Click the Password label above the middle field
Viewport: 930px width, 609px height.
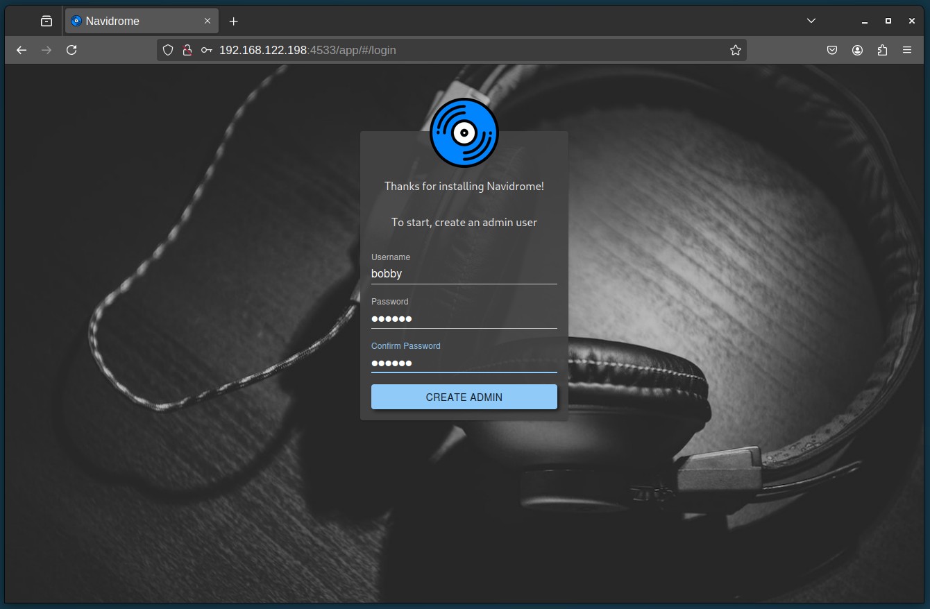(x=389, y=301)
